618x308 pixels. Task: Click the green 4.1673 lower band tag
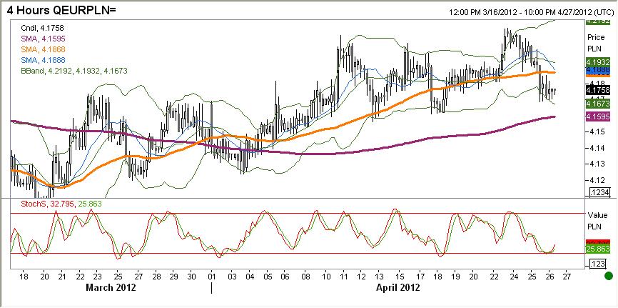click(x=598, y=104)
